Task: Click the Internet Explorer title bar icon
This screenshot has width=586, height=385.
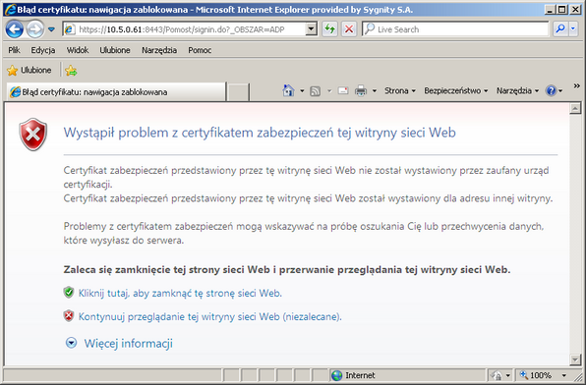Action: (11, 10)
